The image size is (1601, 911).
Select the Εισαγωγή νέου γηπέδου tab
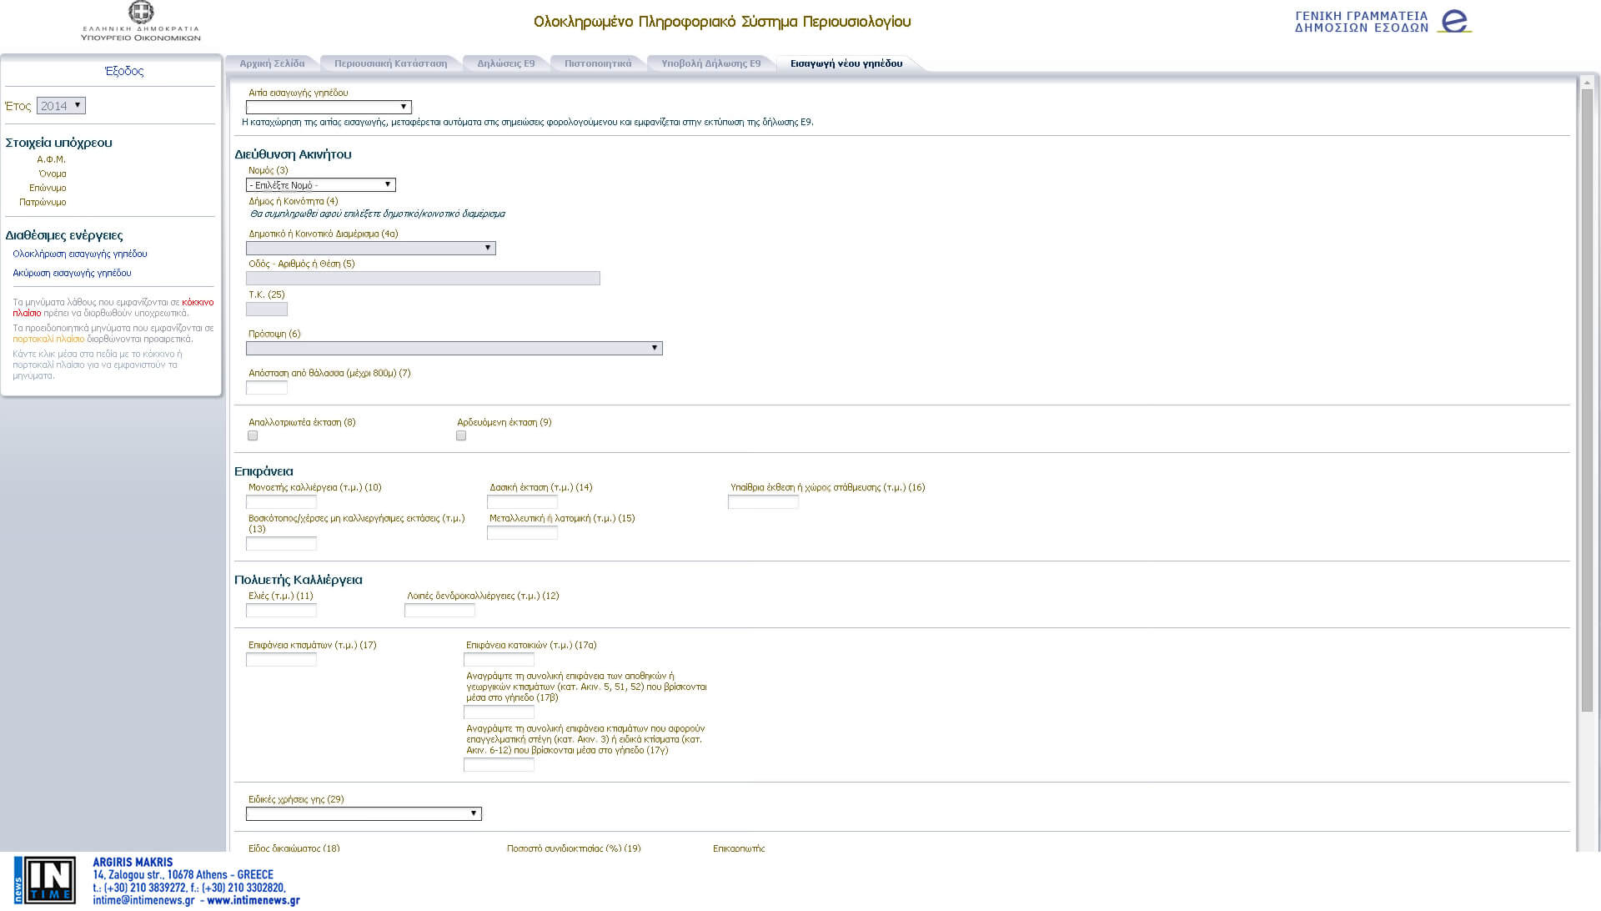pos(846,63)
